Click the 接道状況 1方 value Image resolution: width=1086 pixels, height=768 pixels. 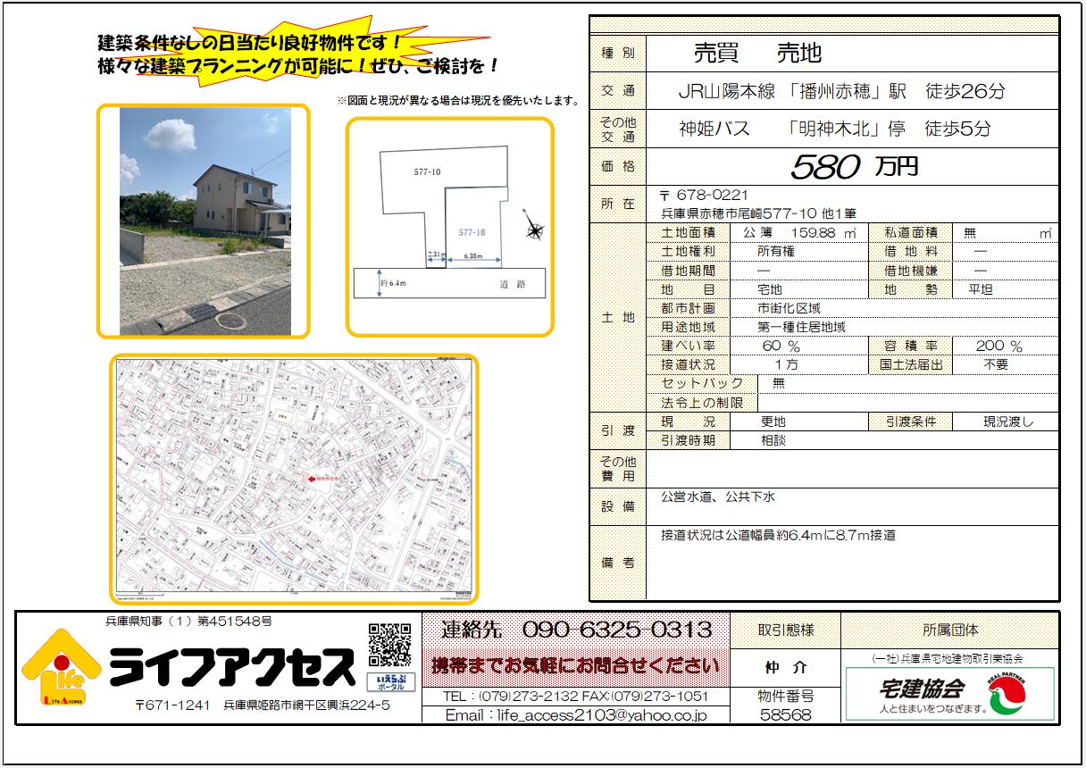785,364
